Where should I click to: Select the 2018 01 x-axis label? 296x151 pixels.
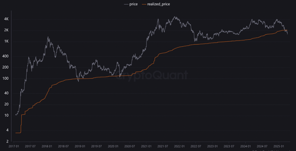click(x=47, y=146)
